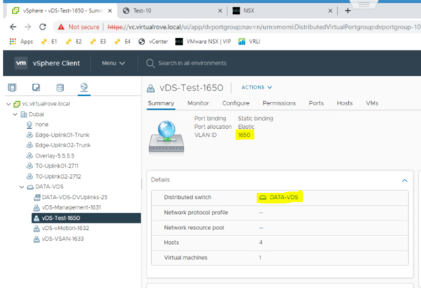Switch to the Configure tab
Screen dimensions: 421x288
(x=235, y=103)
